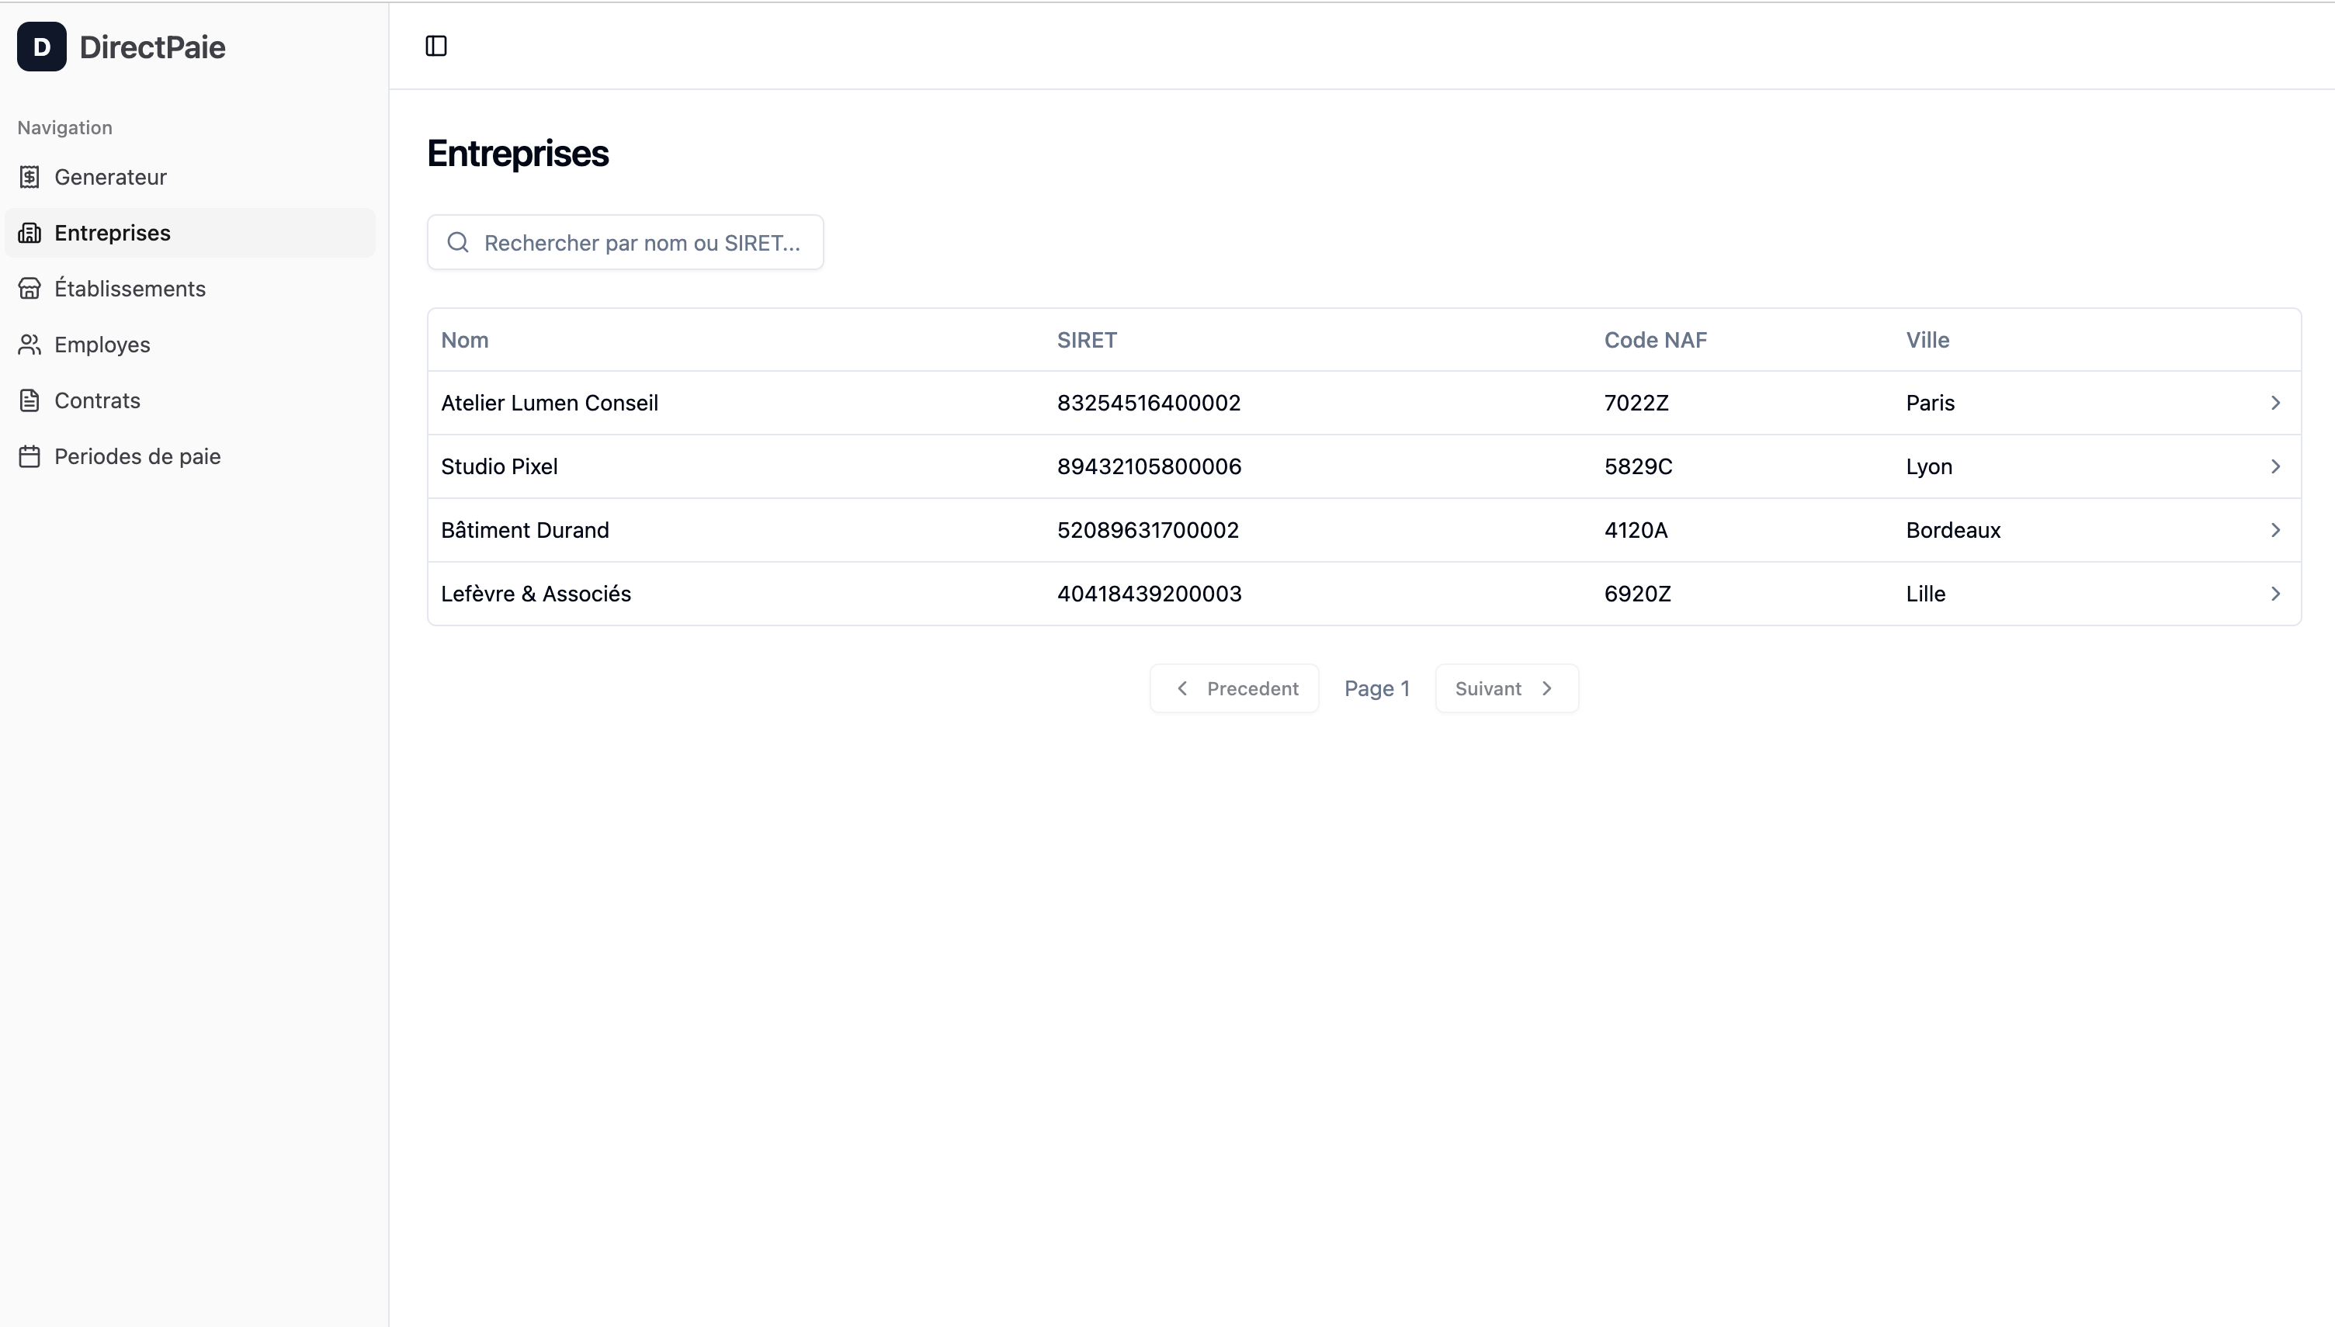This screenshot has height=1327, width=2335.
Task: Navigate to Contrats
Action: (x=189, y=400)
